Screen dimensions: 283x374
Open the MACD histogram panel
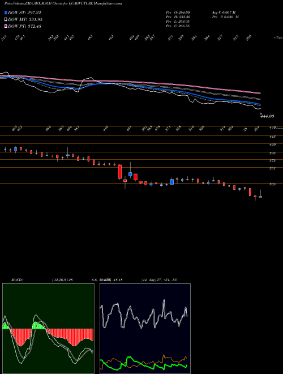coord(48,329)
